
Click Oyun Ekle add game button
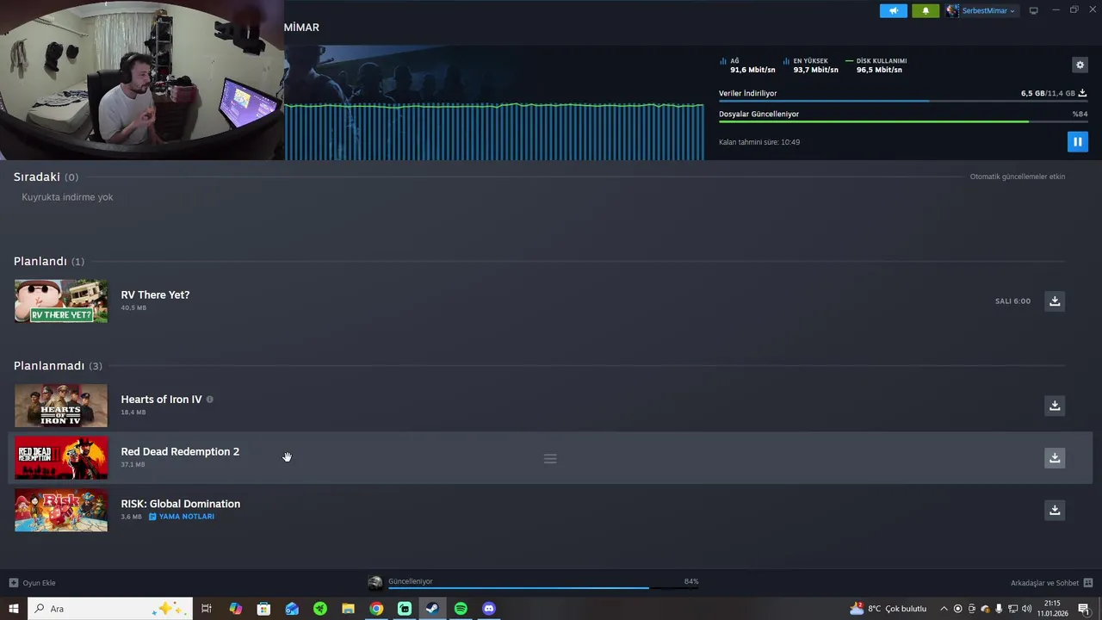tap(32, 583)
